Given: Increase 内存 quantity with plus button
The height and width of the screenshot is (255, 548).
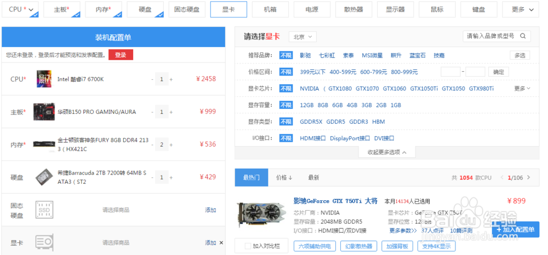Looking at the screenshot, I should [171, 144].
